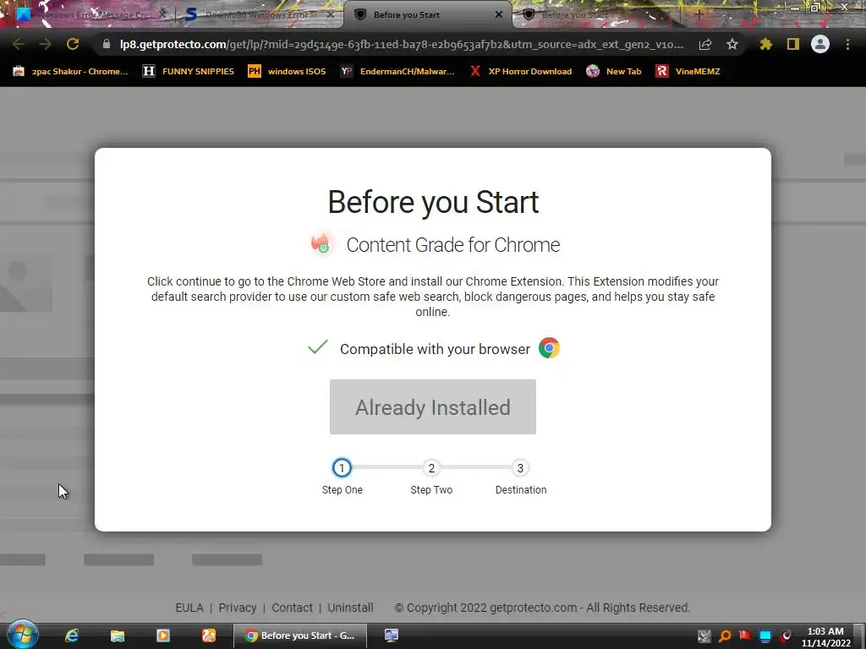Click the Chrome logo beside Compatible text

pos(549,348)
